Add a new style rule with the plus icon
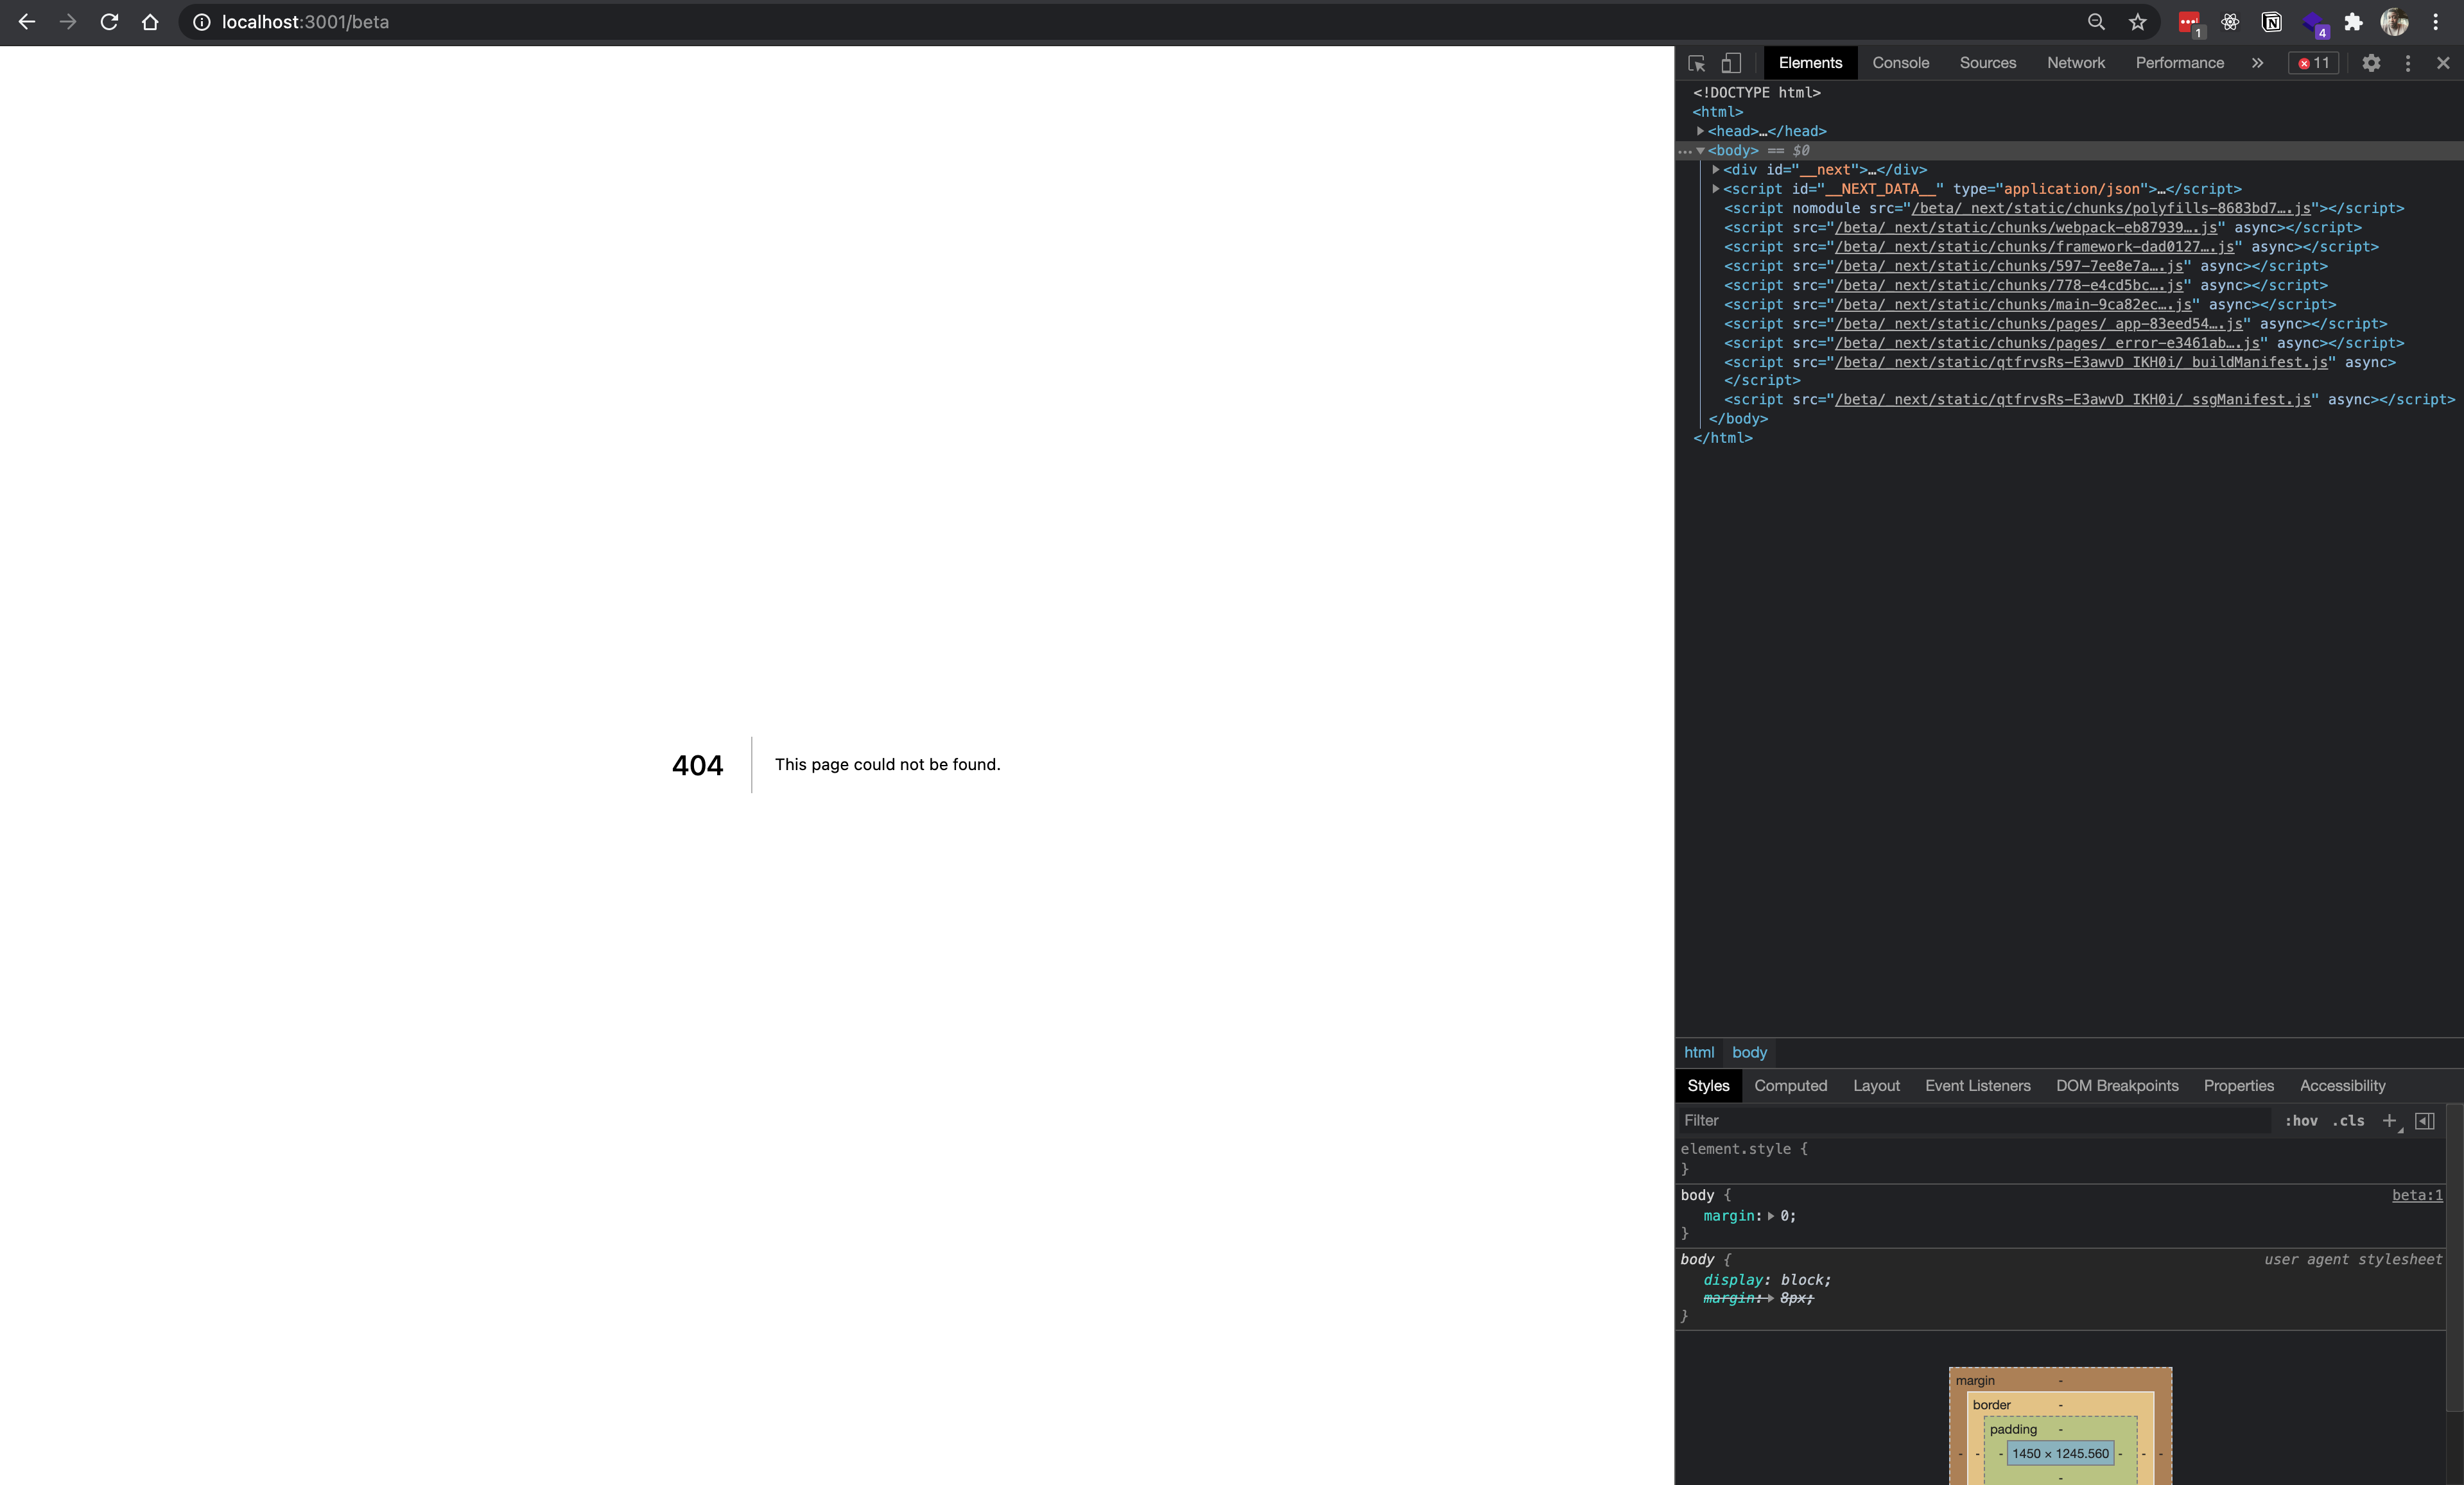The width and height of the screenshot is (2464, 1485). coord(2390,1121)
